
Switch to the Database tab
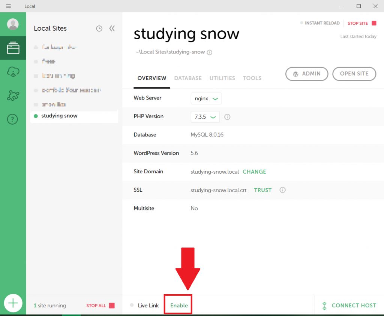(188, 78)
